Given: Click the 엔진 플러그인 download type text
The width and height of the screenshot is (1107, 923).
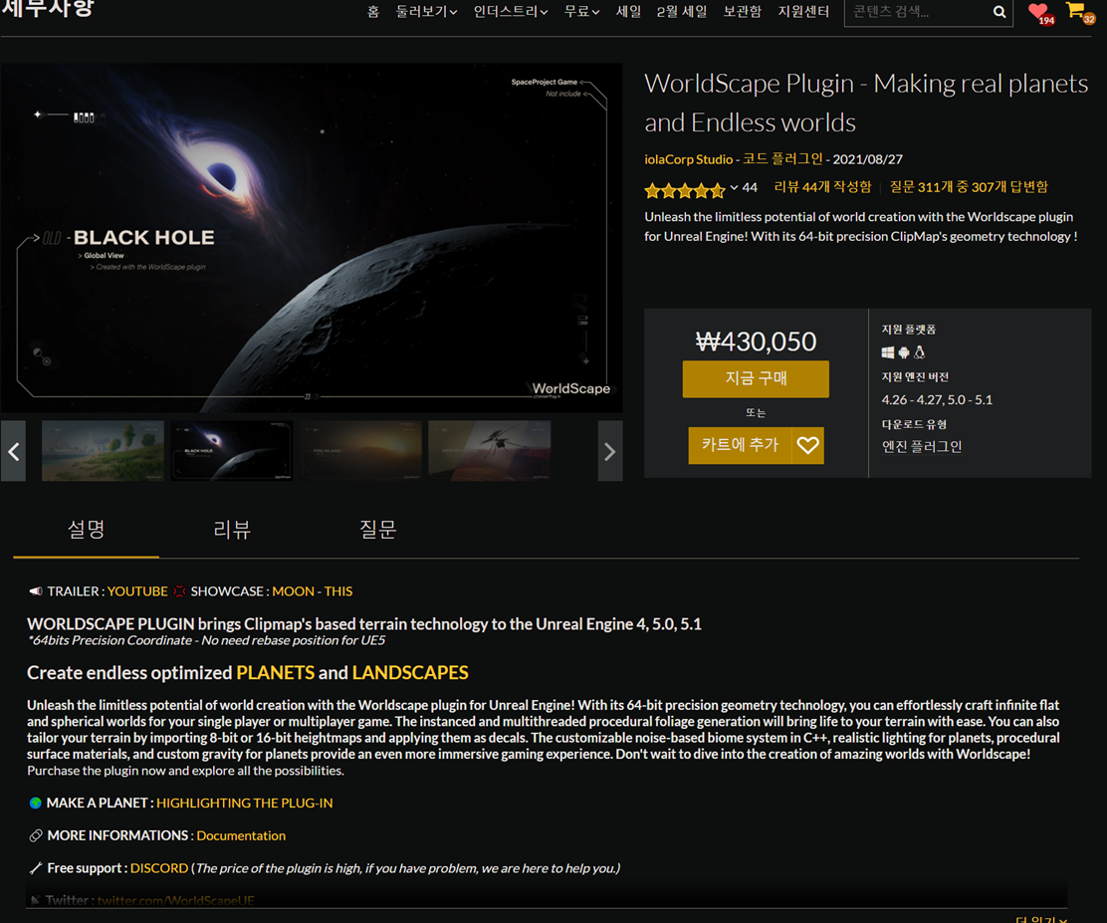Looking at the screenshot, I should [921, 447].
